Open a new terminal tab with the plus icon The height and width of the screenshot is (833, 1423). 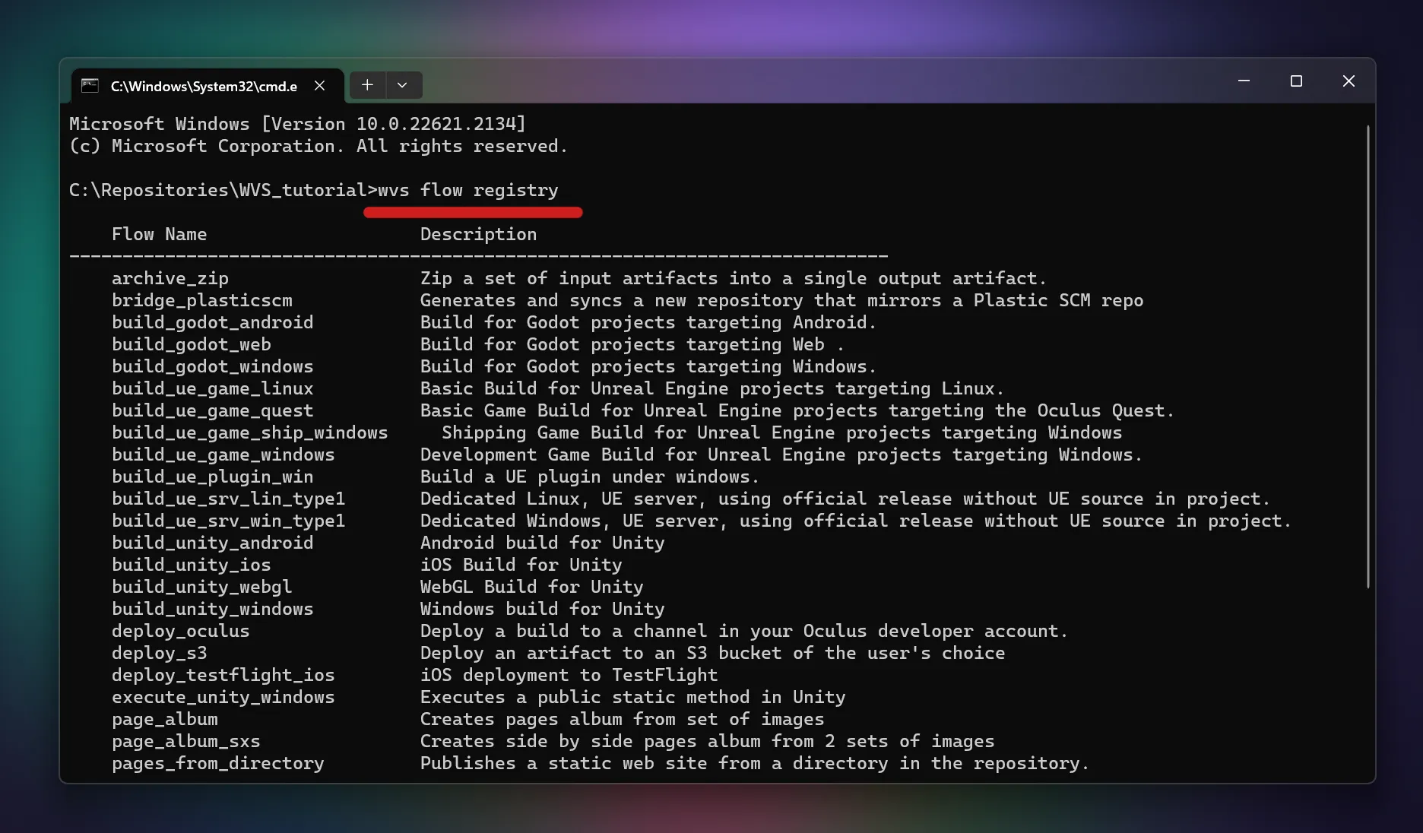tap(368, 85)
